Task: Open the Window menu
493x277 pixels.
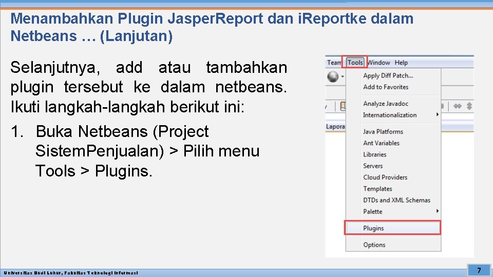Action: tap(378, 63)
